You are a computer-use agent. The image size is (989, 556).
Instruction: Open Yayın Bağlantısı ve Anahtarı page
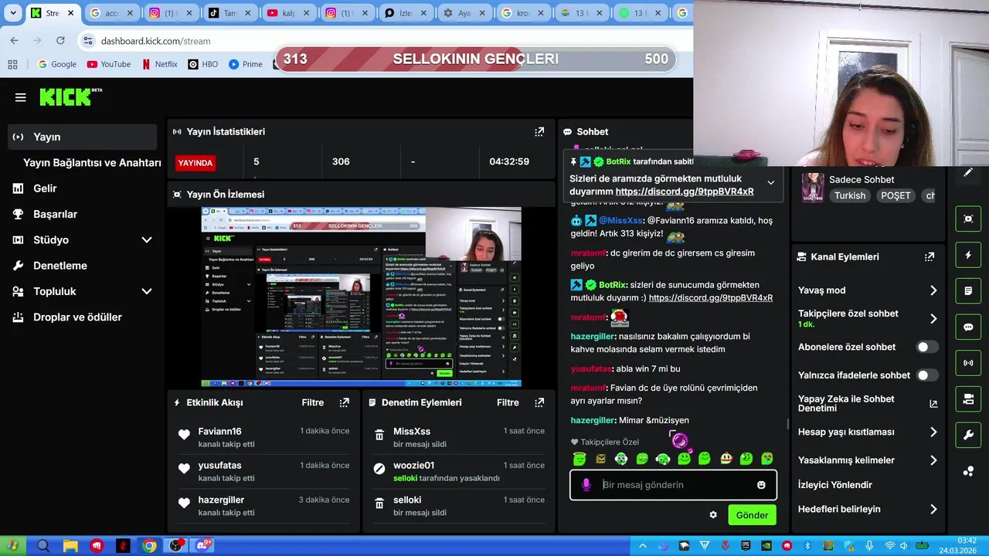[x=92, y=163]
